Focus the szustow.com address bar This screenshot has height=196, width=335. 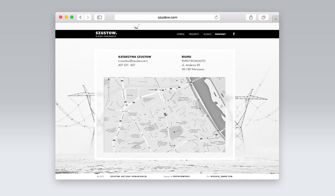167,17
